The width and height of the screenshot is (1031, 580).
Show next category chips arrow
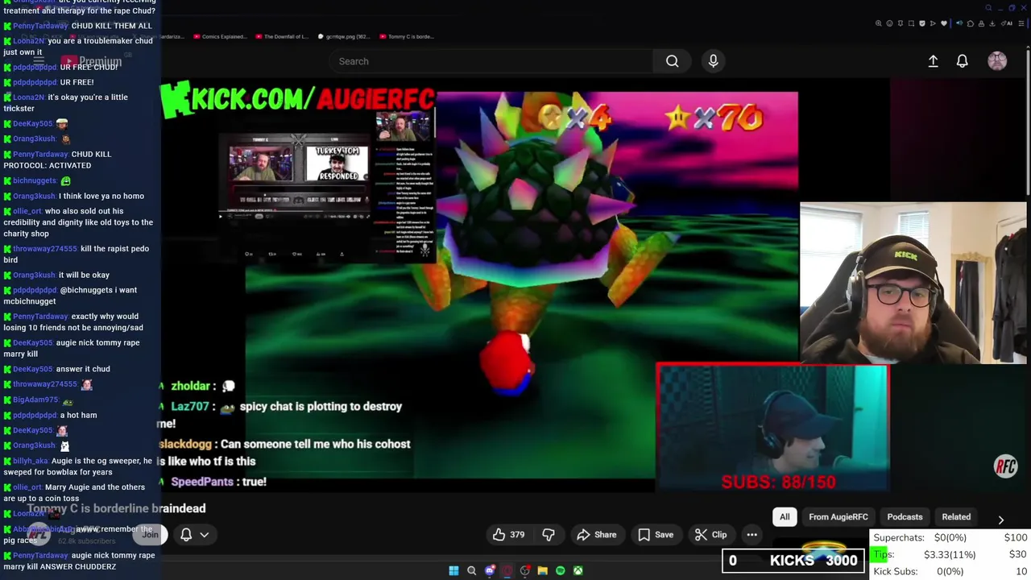click(x=1000, y=520)
